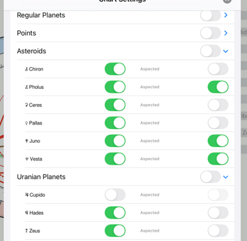The image size is (247, 241).
Task: Close the Chart Settings panel
Action: coord(227,1)
